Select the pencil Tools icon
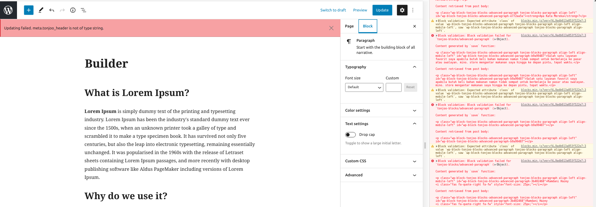The height and width of the screenshot is (207, 596). coord(41,10)
